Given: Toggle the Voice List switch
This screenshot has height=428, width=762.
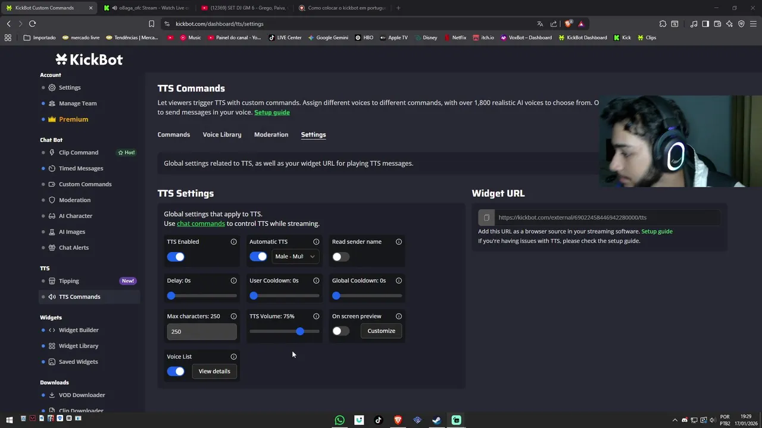Looking at the screenshot, I should (x=176, y=372).
